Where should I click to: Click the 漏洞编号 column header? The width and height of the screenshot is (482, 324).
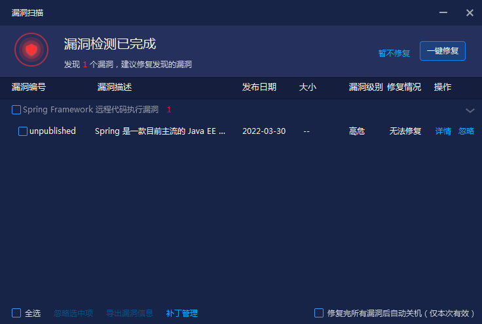click(29, 87)
